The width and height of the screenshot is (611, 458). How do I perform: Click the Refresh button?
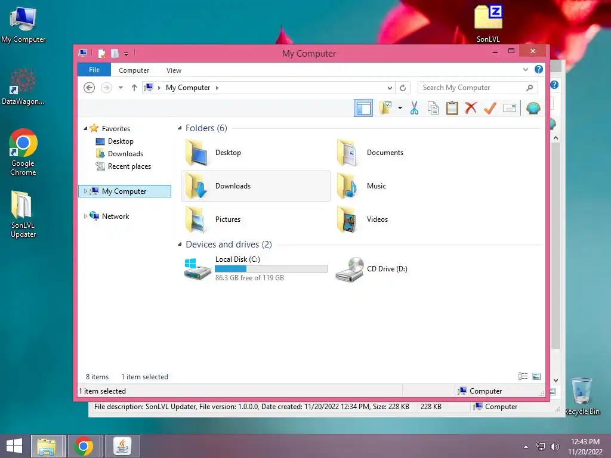click(403, 88)
